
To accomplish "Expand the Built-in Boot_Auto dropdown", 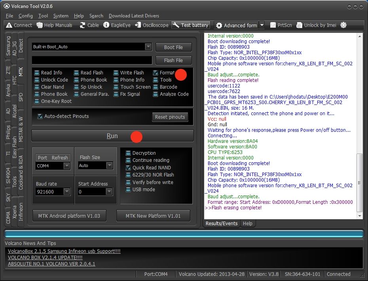I will tap(148, 47).
